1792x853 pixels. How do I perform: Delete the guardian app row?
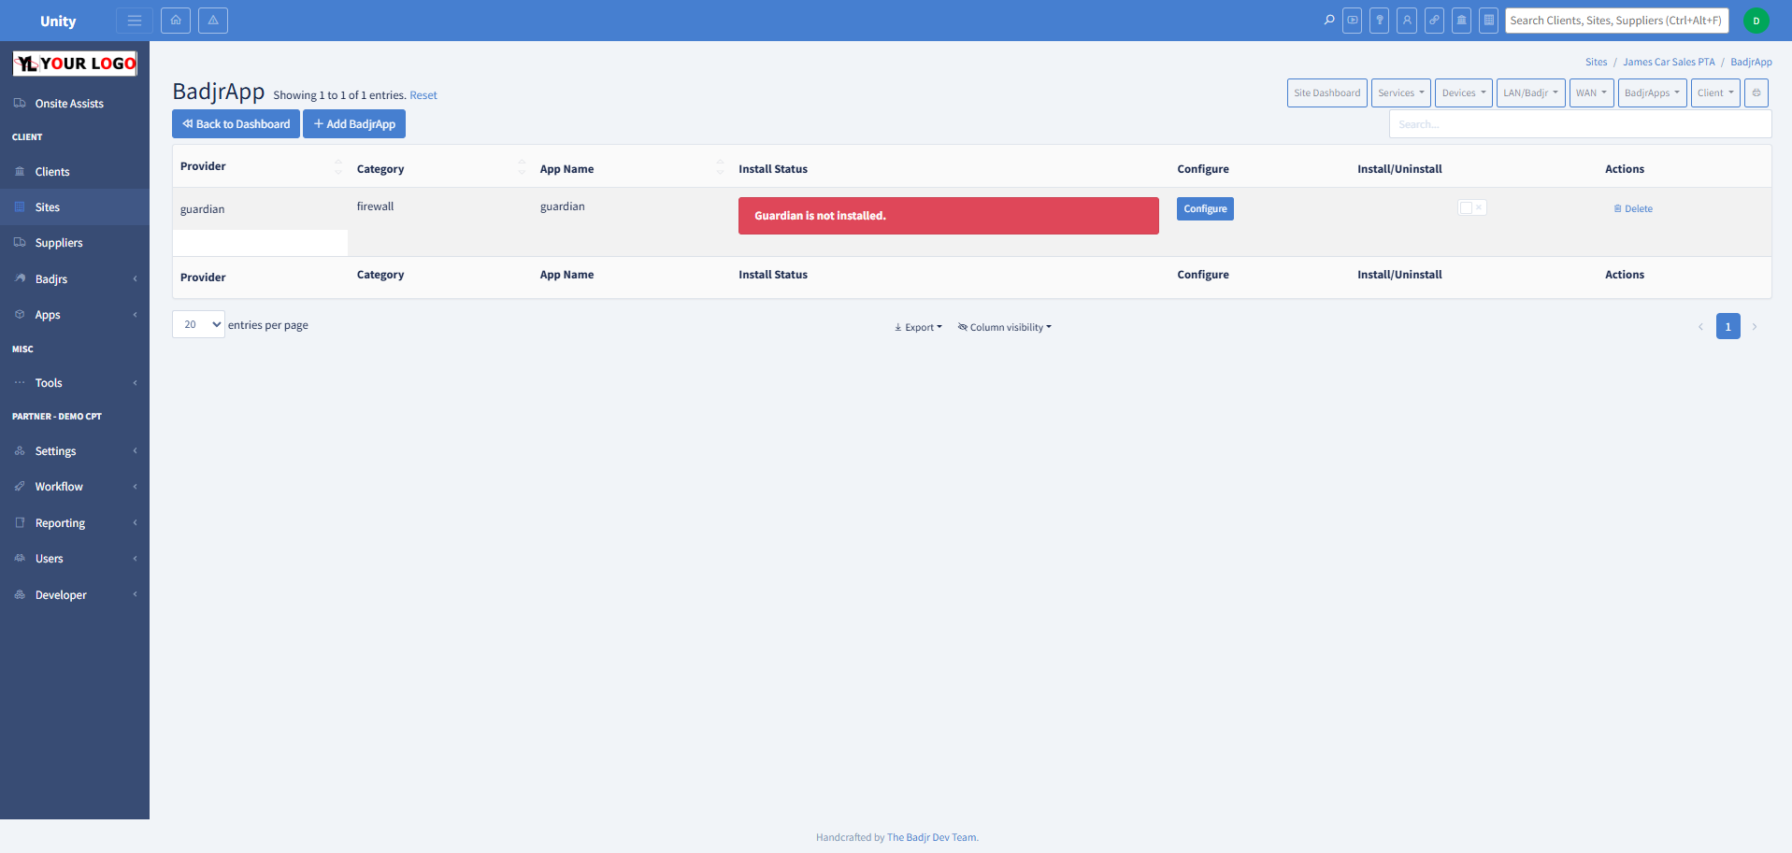[1633, 208]
